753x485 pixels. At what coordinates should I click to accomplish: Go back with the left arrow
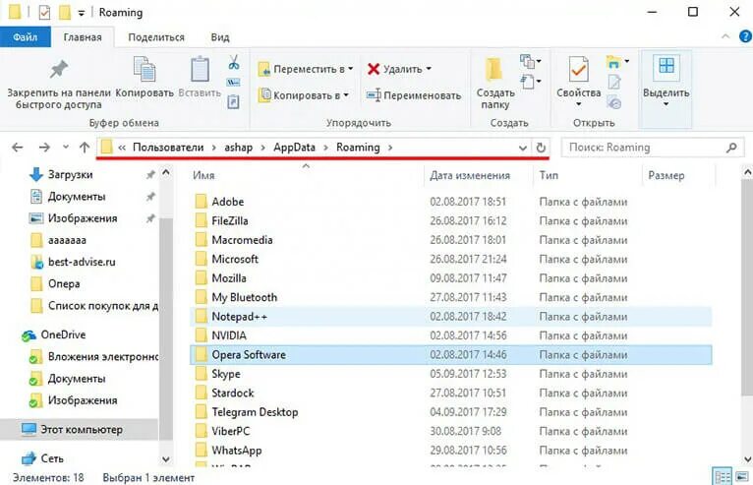point(18,148)
